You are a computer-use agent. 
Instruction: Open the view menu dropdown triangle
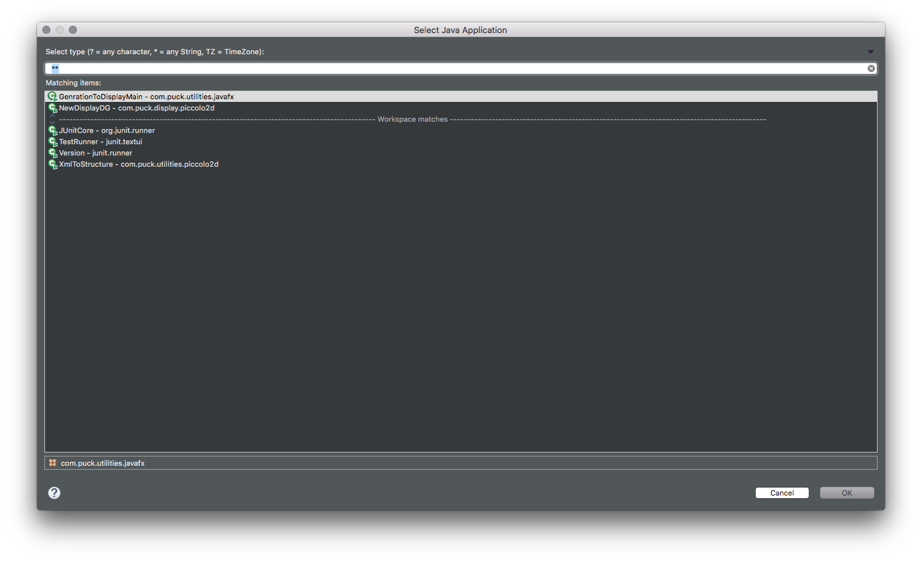[870, 52]
